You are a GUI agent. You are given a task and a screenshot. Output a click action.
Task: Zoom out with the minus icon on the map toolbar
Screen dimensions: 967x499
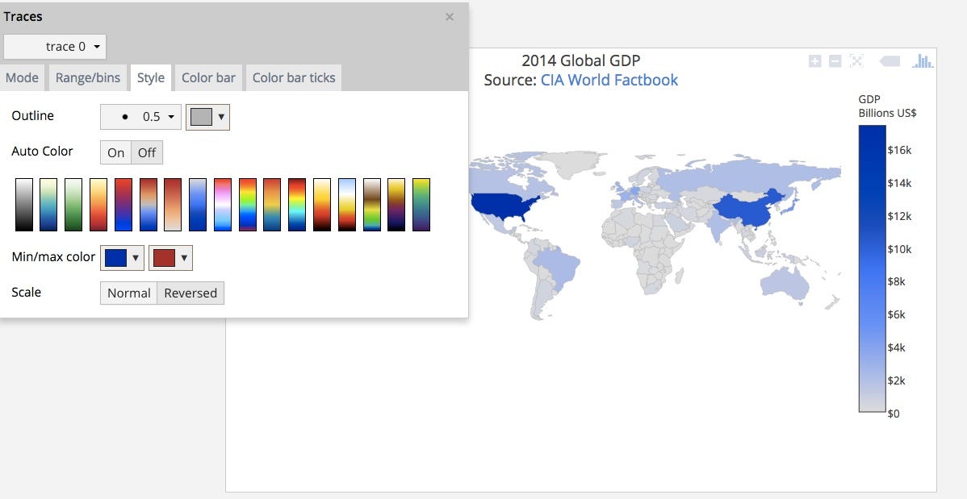click(x=835, y=61)
